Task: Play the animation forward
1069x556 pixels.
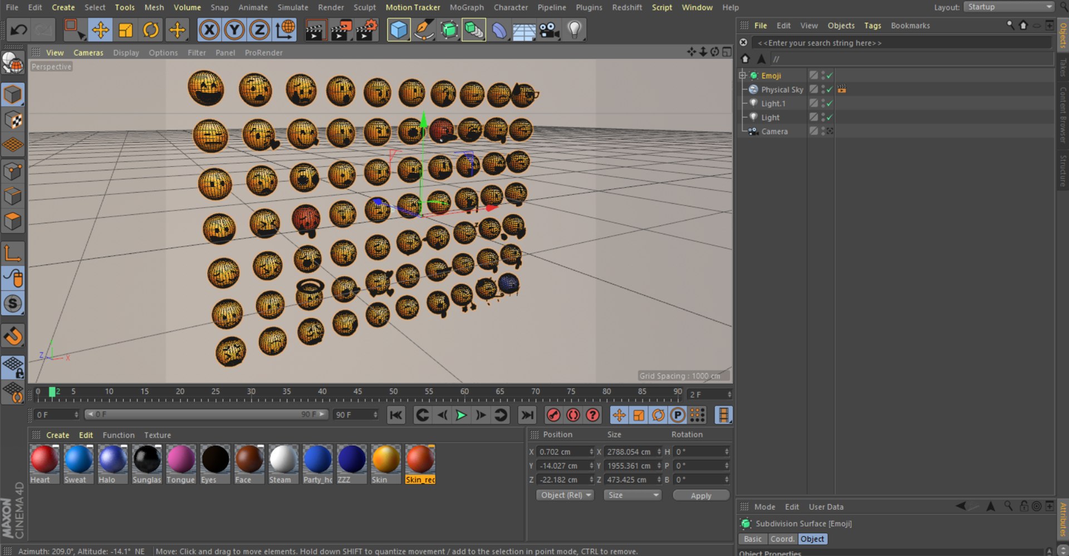Action: click(461, 415)
